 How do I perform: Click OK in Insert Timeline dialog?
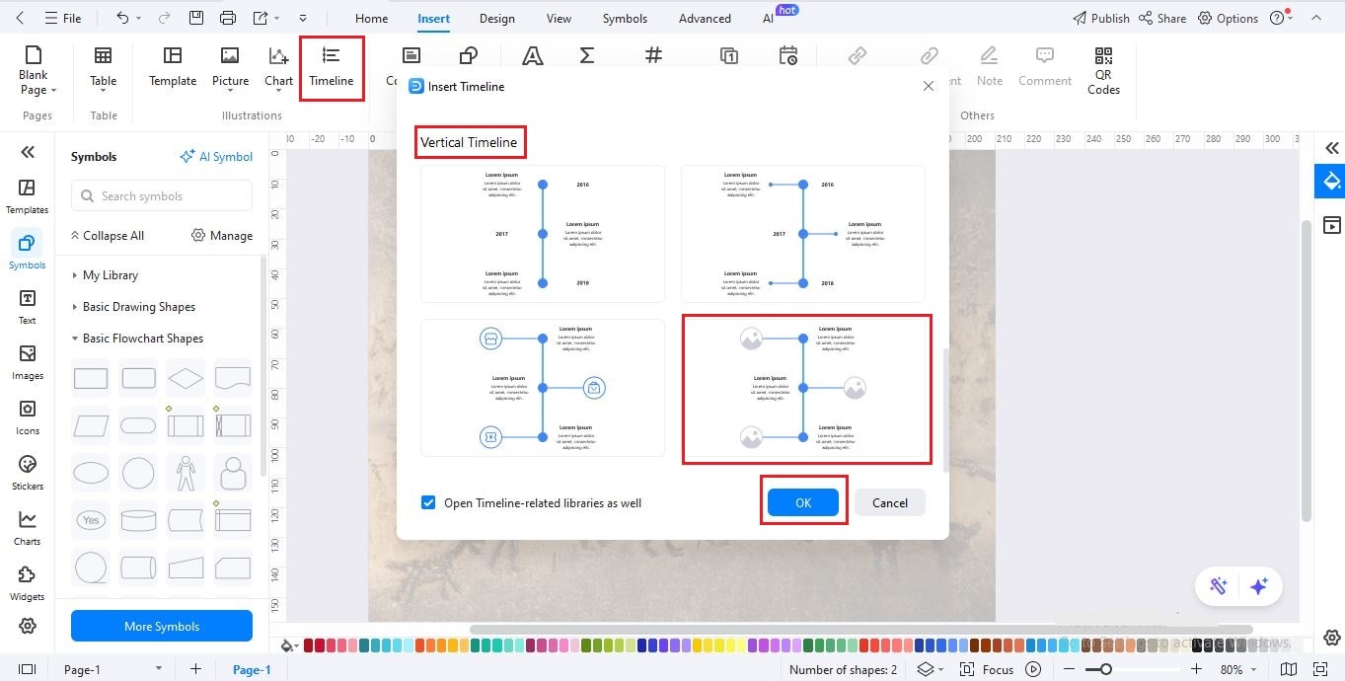[803, 502]
